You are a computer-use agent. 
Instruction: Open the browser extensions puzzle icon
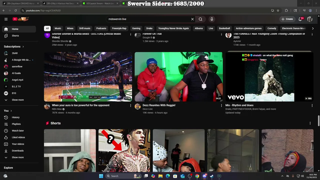(x=286, y=10)
